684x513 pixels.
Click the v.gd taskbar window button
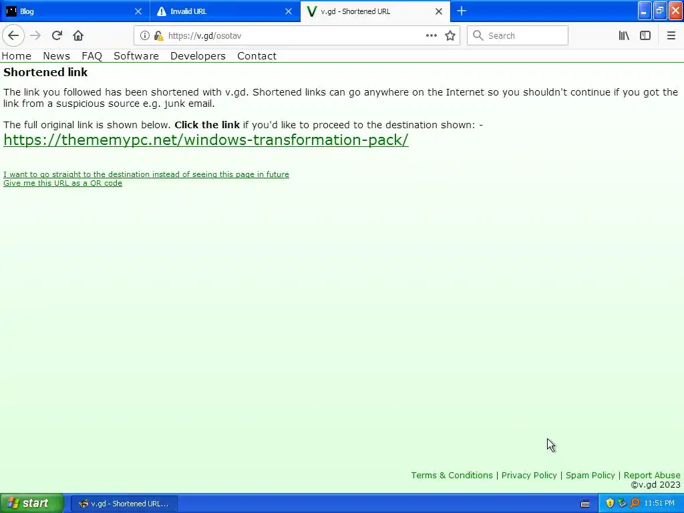click(124, 504)
